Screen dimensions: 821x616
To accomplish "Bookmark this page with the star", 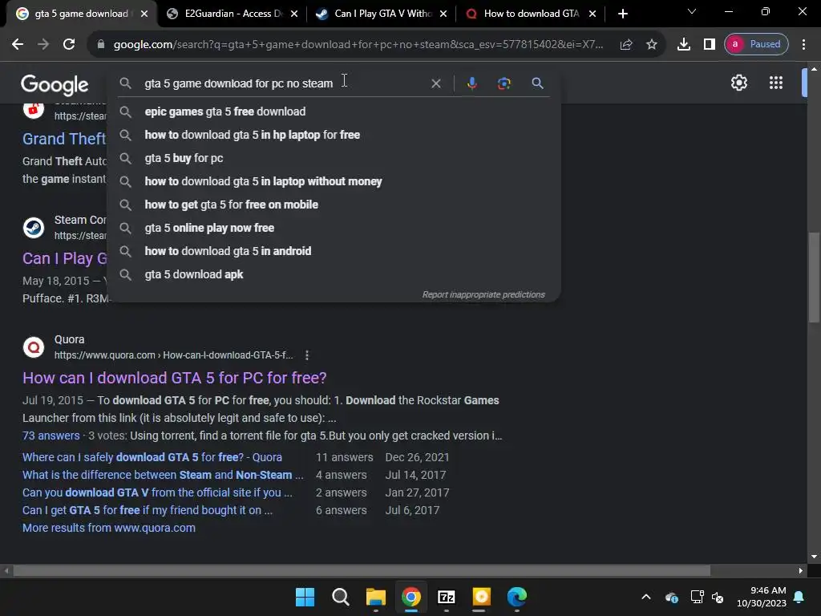I will [x=651, y=45].
